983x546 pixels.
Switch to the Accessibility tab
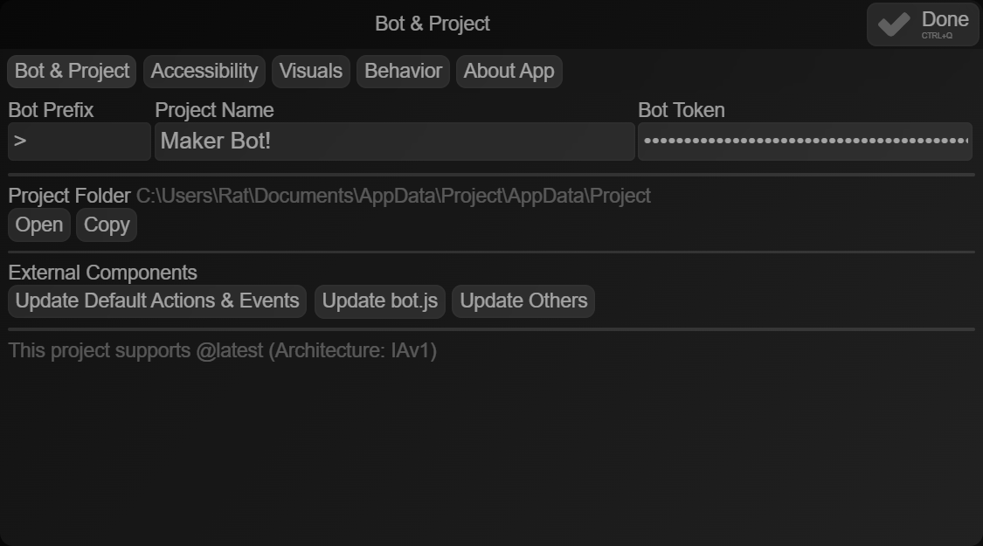tap(204, 71)
